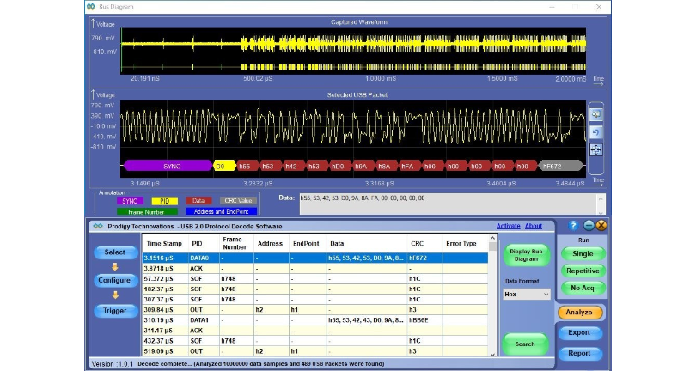Click the Select step button
The height and width of the screenshot is (371, 696).
click(x=115, y=252)
